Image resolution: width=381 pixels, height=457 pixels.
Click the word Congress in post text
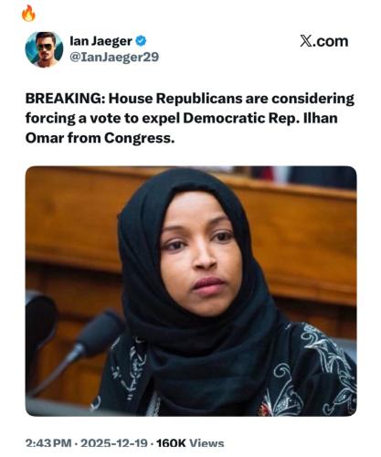(140, 138)
